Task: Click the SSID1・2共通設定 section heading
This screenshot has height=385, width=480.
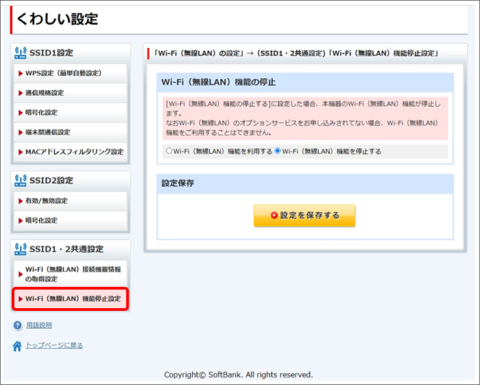Action: (x=67, y=249)
